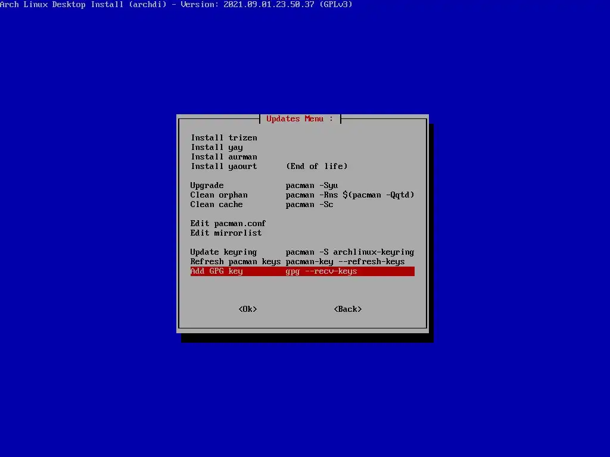Click the pacman -Rns $(pacman -Qqtd) text
Image resolution: width=610 pixels, height=457 pixels.
350,195
